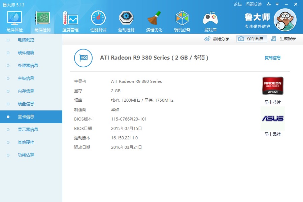Select 显卡信息 in sidebar
The image size is (303, 202).
(x=31, y=117)
